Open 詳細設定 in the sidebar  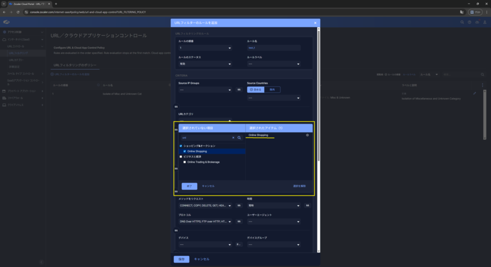point(14,67)
